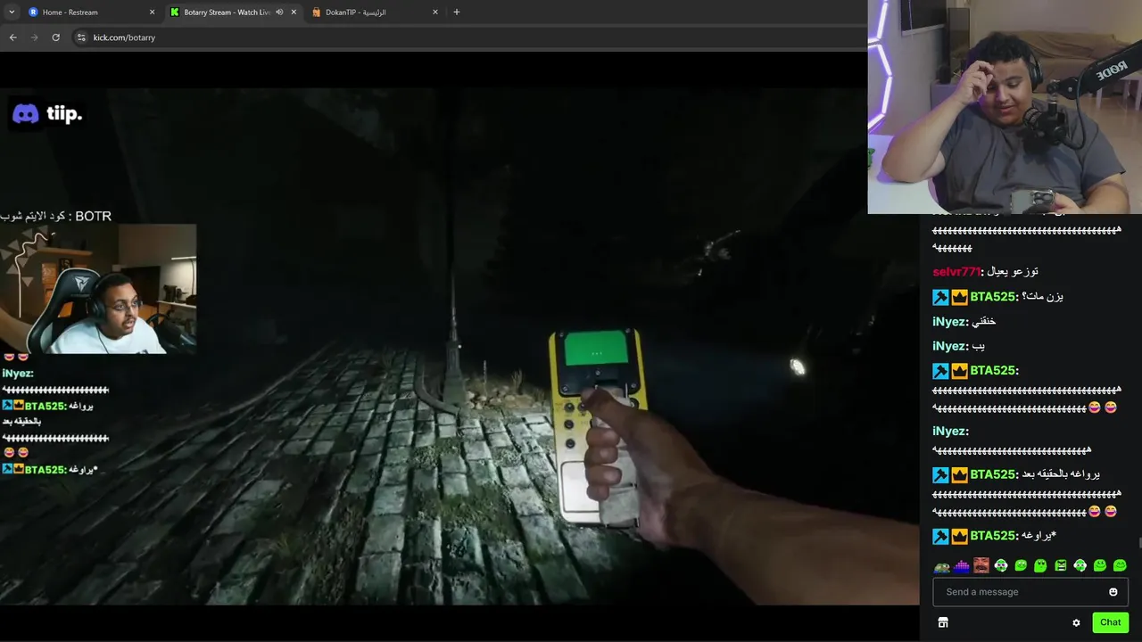
Task: Click BTA525 username in يزن مات؟ message
Action: [994, 297]
